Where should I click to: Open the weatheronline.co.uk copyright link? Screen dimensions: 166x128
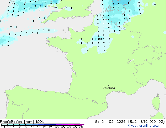click(144, 126)
